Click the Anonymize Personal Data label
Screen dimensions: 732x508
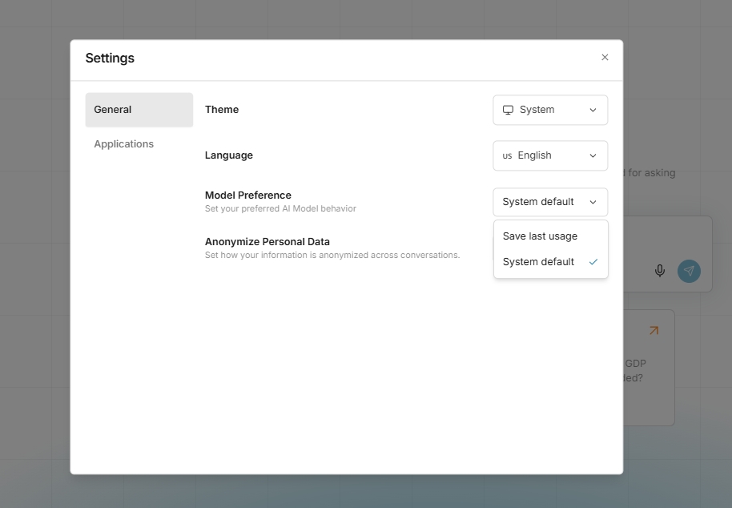[x=267, y=241]
